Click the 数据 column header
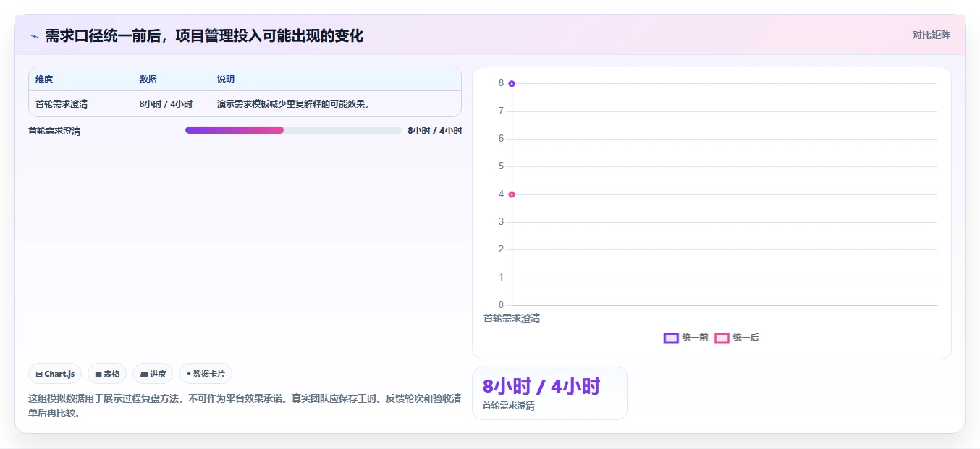This screenshot has width=980, height=449. pos(148,80)
